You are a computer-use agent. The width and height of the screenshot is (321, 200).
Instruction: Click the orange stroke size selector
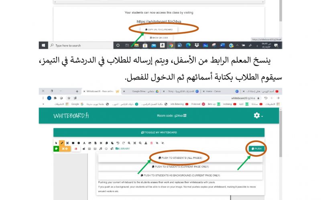pyautogui.click(x=65, y=149)
